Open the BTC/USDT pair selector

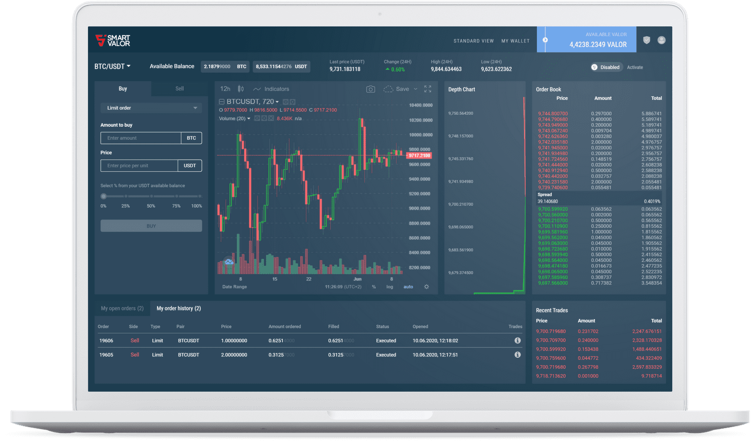click(x=112, y=66)
